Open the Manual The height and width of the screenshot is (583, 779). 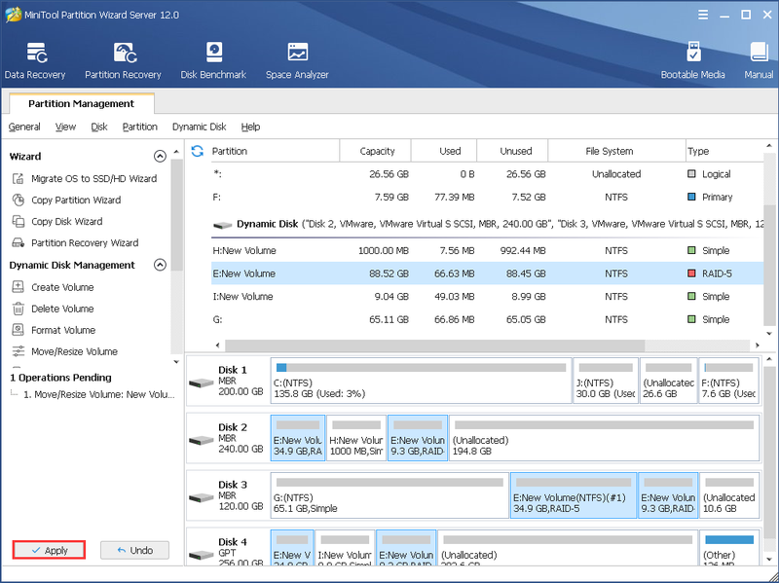coord(759,60)
